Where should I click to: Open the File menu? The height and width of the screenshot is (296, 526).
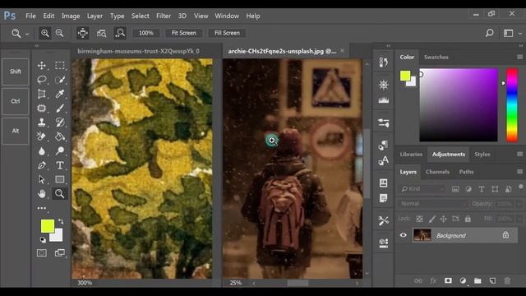click(x=30, y=16)
